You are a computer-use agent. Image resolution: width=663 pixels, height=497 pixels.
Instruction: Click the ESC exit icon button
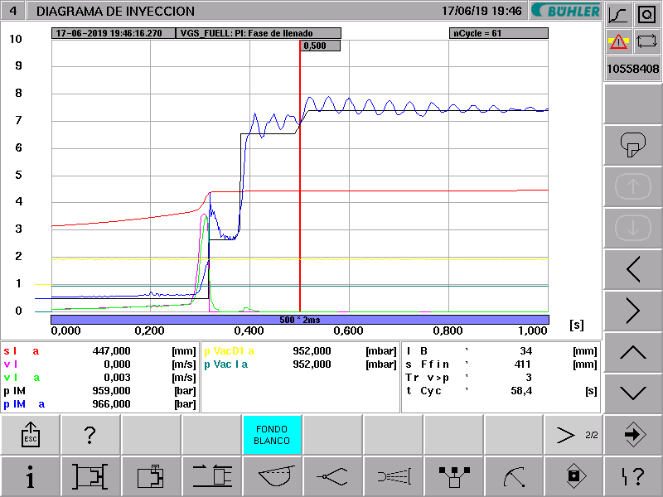[31, 434]
